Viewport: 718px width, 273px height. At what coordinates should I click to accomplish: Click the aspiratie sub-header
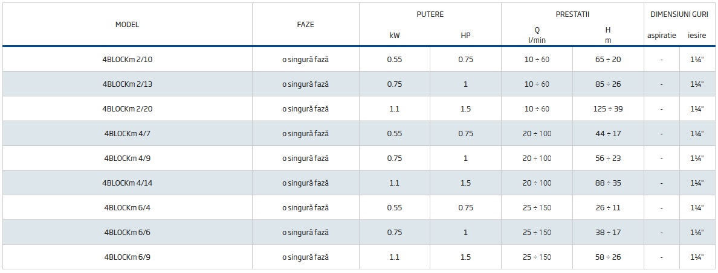[662, 36]
